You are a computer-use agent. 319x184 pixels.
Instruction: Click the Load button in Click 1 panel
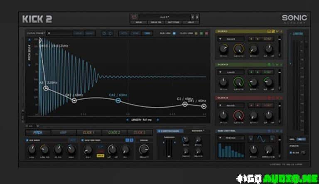(x=267, y=39)
